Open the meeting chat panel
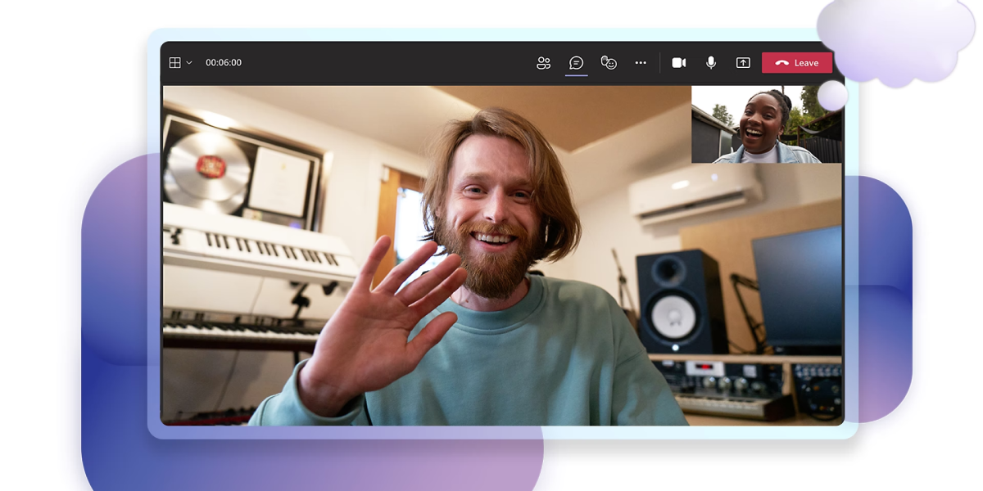 (x=576, y=63)
